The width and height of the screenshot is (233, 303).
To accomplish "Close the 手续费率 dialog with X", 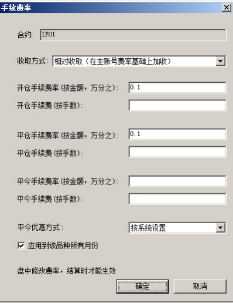I will (x=227, y=8).
